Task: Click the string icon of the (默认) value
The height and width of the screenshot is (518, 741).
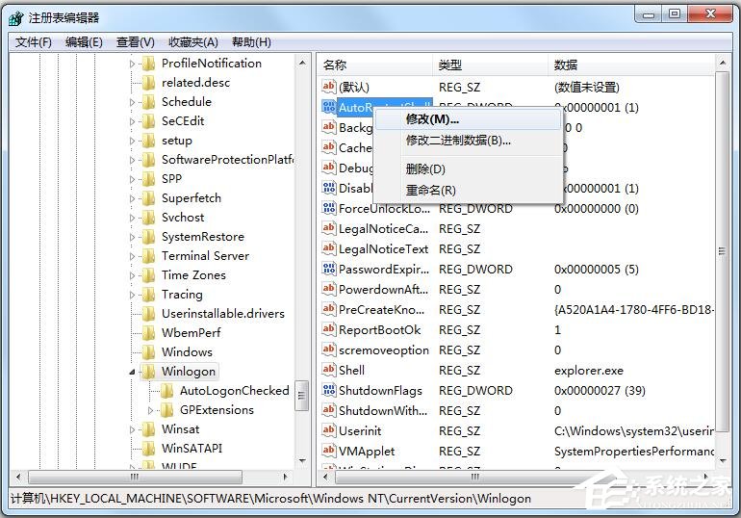Action: pyautogui.click(x=329, y=87)
